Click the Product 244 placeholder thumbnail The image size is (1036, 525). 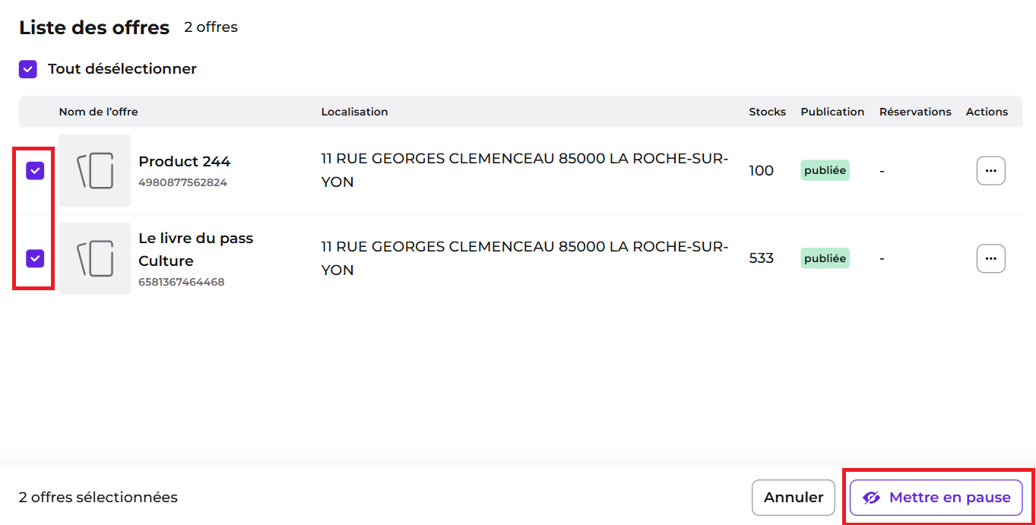point(95,171)
